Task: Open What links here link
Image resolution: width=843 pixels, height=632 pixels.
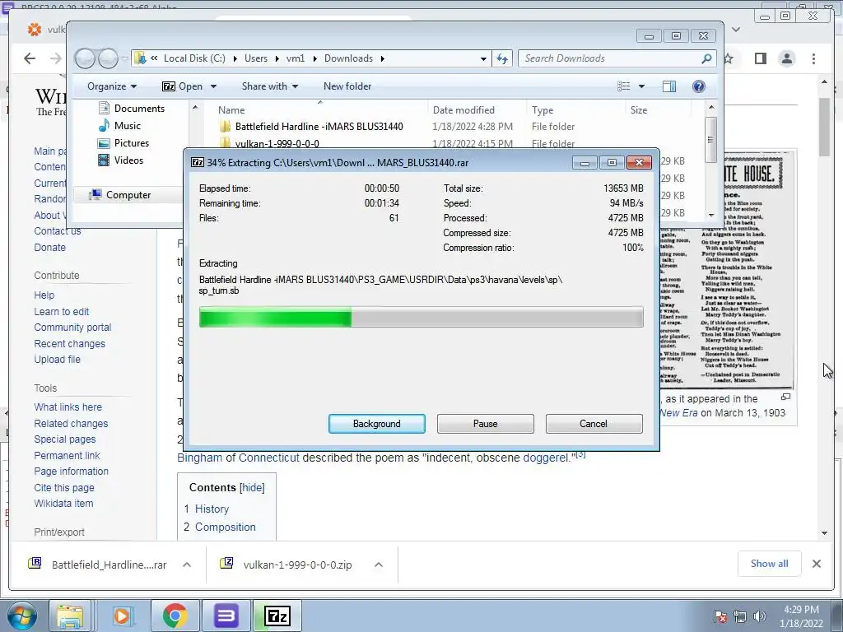Action: 68,407
